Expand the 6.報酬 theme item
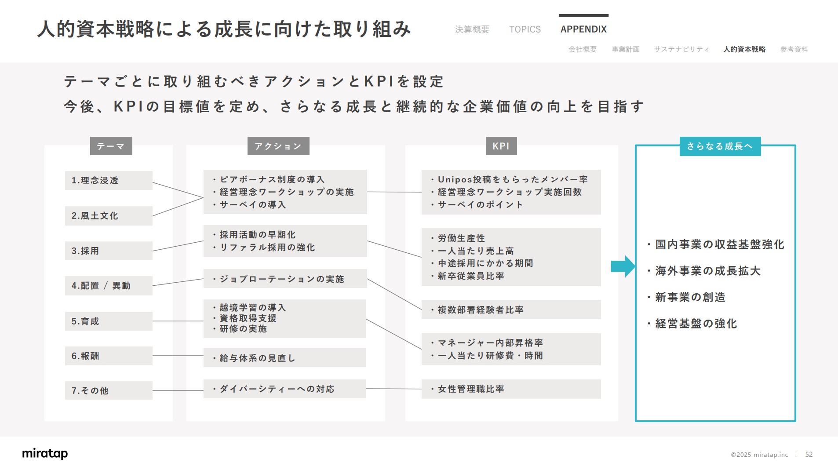 [x=108, y=356]
